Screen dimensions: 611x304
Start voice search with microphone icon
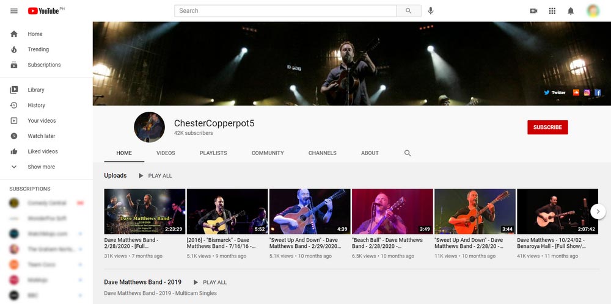tap(431, 11)
